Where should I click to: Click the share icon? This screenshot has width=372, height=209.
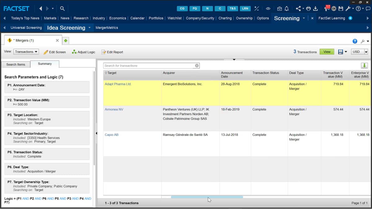pyautogui.click(x=298, y=9)
